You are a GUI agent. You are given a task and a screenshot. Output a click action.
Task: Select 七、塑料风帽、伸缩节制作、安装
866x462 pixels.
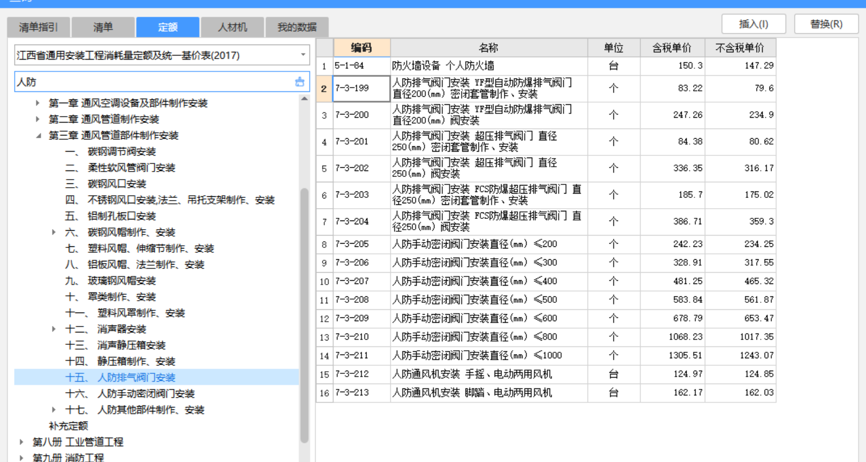140,248
